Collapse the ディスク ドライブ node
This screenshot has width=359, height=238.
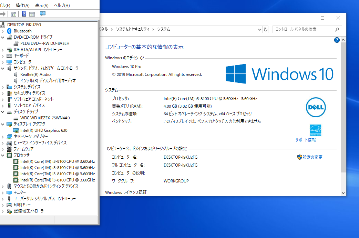3,112
